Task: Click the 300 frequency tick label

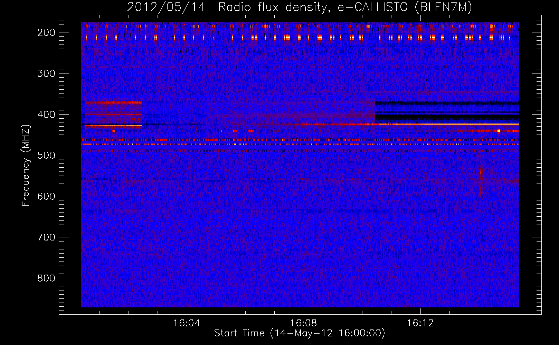Action: [x=46, y=73]
